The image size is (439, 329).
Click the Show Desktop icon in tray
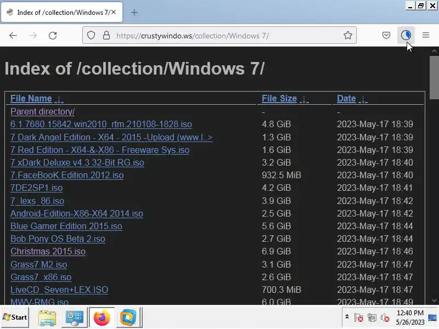pyautogui.click(x=433, y=317)
